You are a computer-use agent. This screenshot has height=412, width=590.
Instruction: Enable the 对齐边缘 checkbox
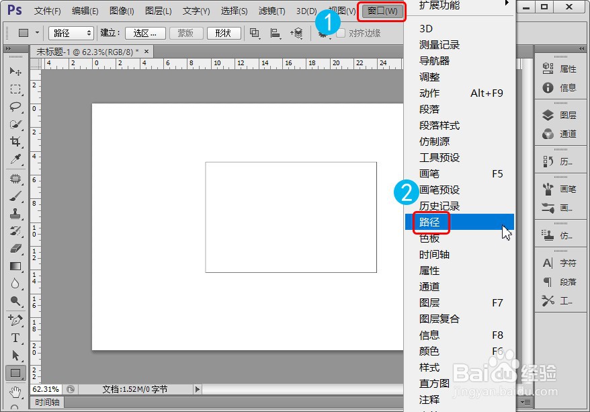pos(339,31)
